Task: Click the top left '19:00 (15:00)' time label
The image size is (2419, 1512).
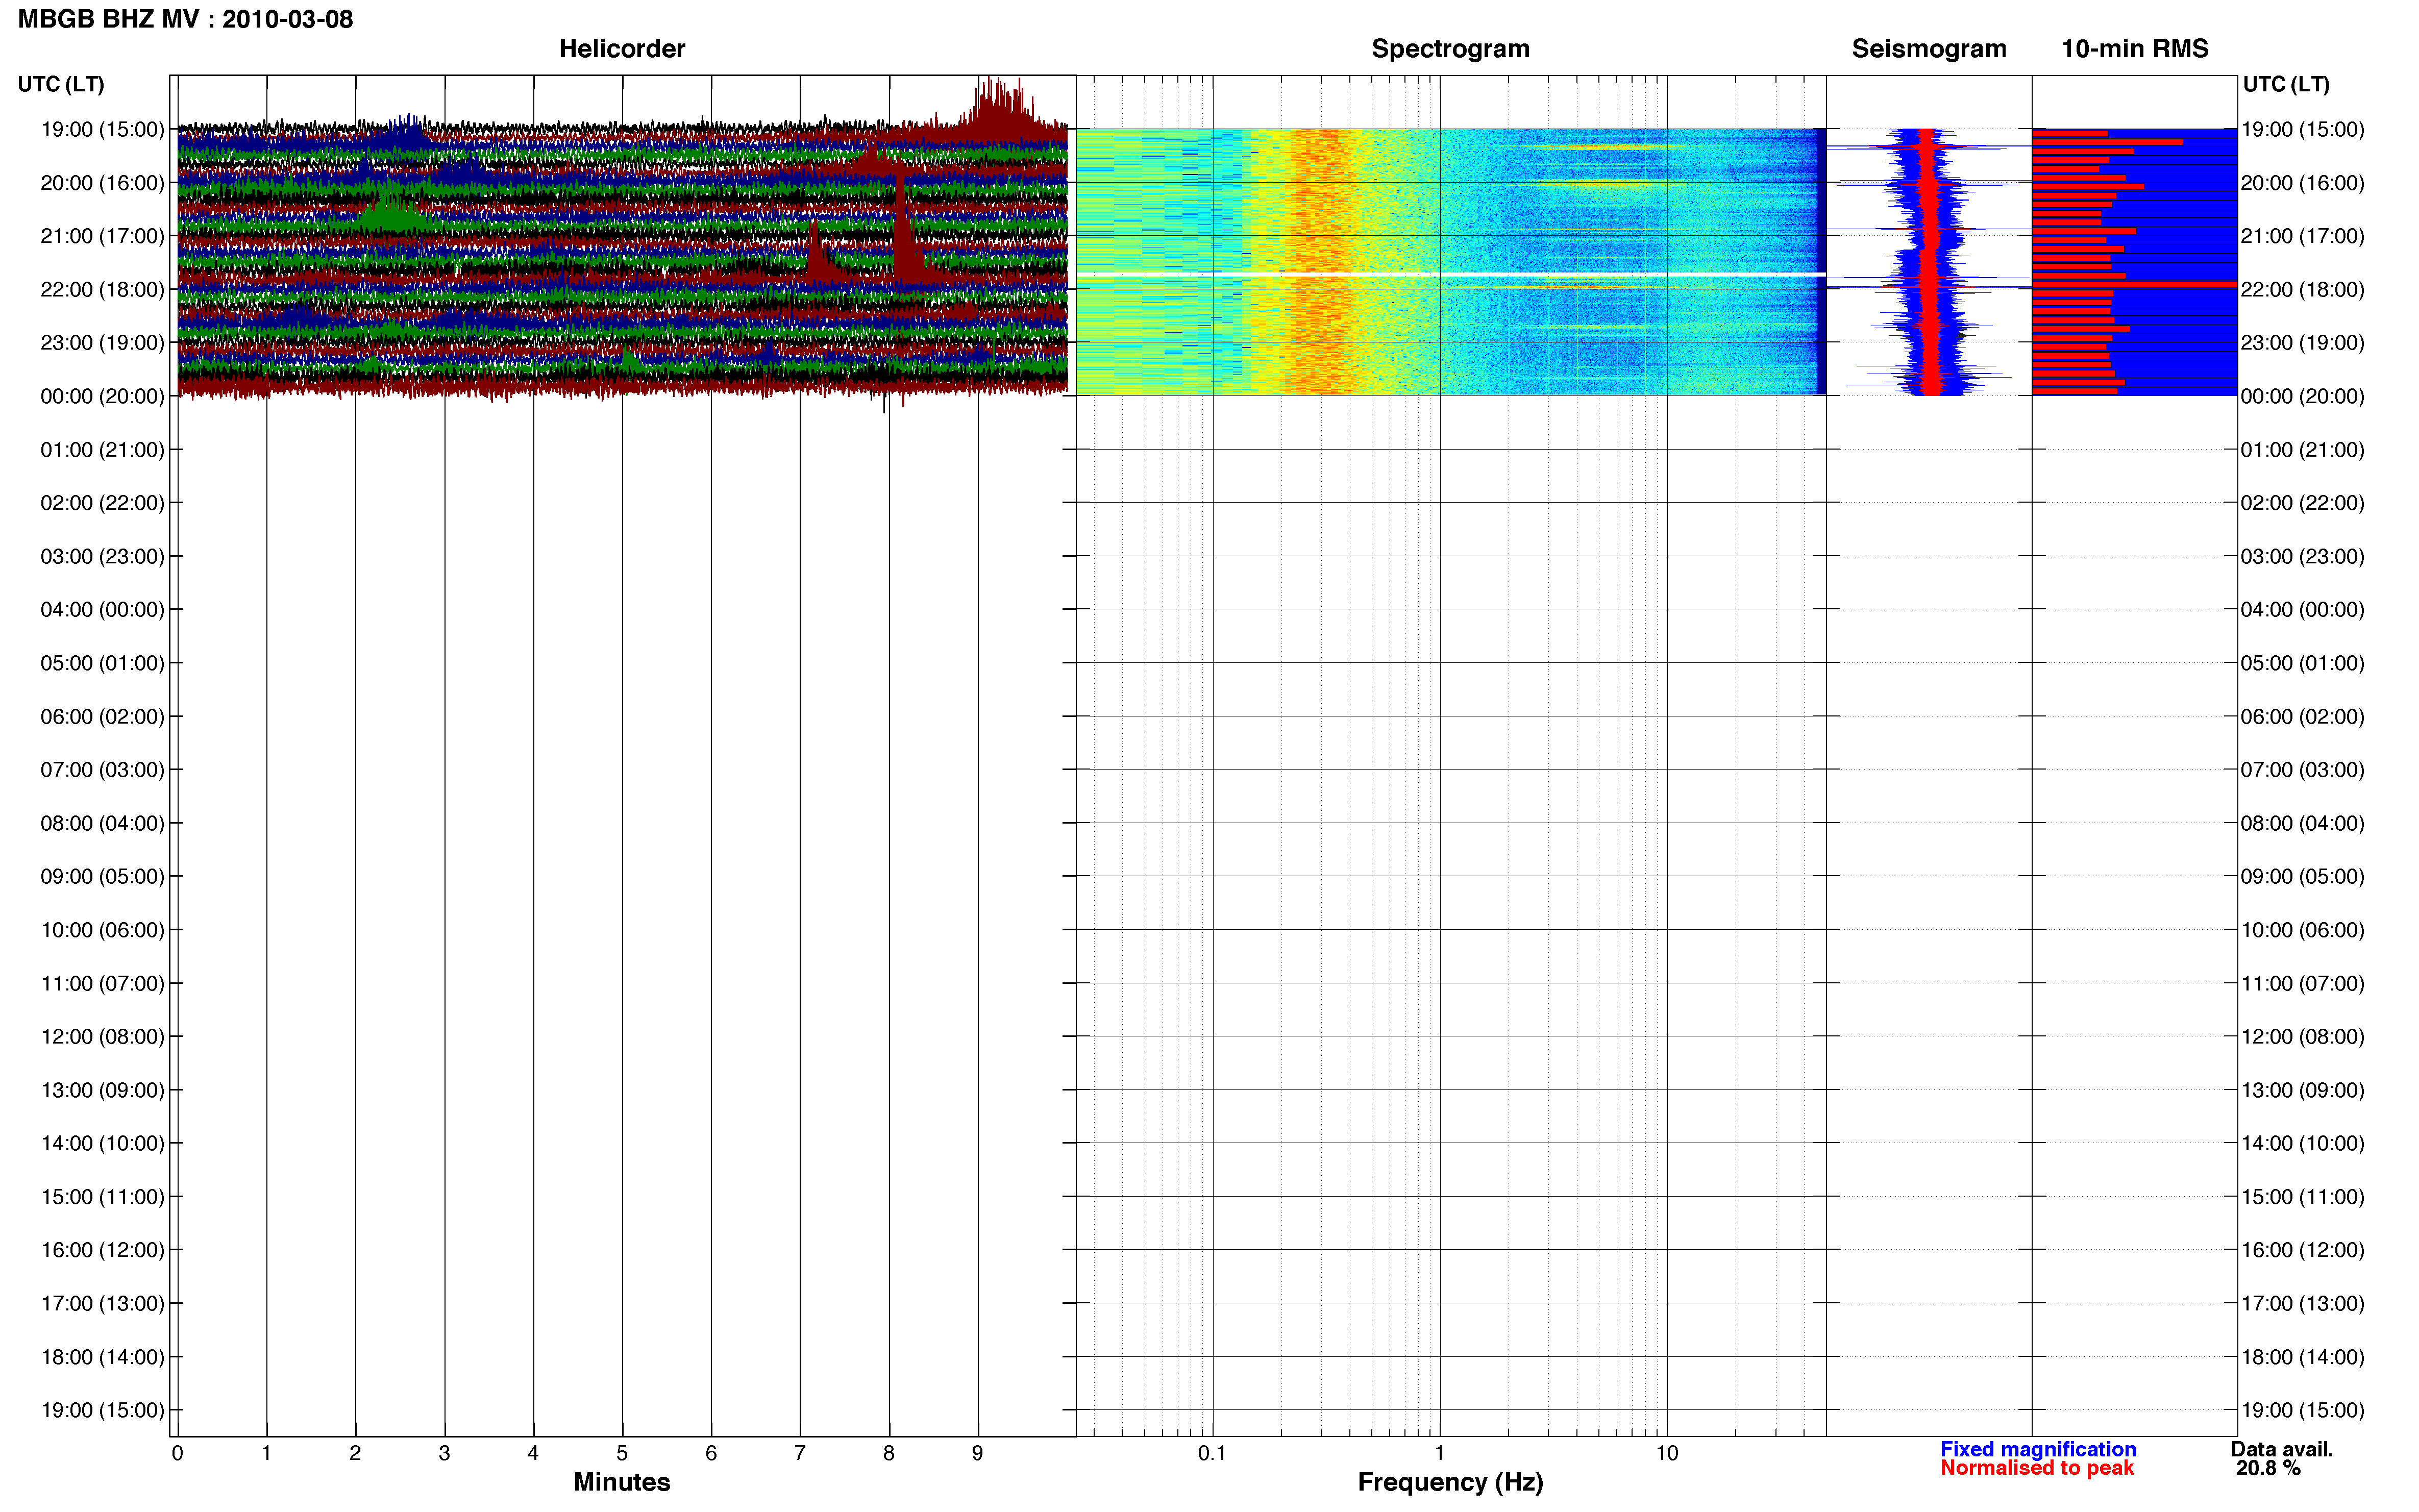Action: 102,129
